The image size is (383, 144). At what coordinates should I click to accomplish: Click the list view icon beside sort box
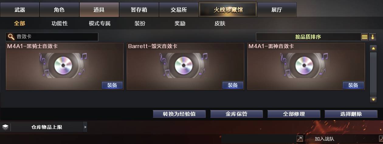(364, 37)
